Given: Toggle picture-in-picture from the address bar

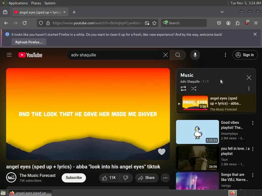Looking at the screenshot, I should pyautogui.click(x=147, y=23).
